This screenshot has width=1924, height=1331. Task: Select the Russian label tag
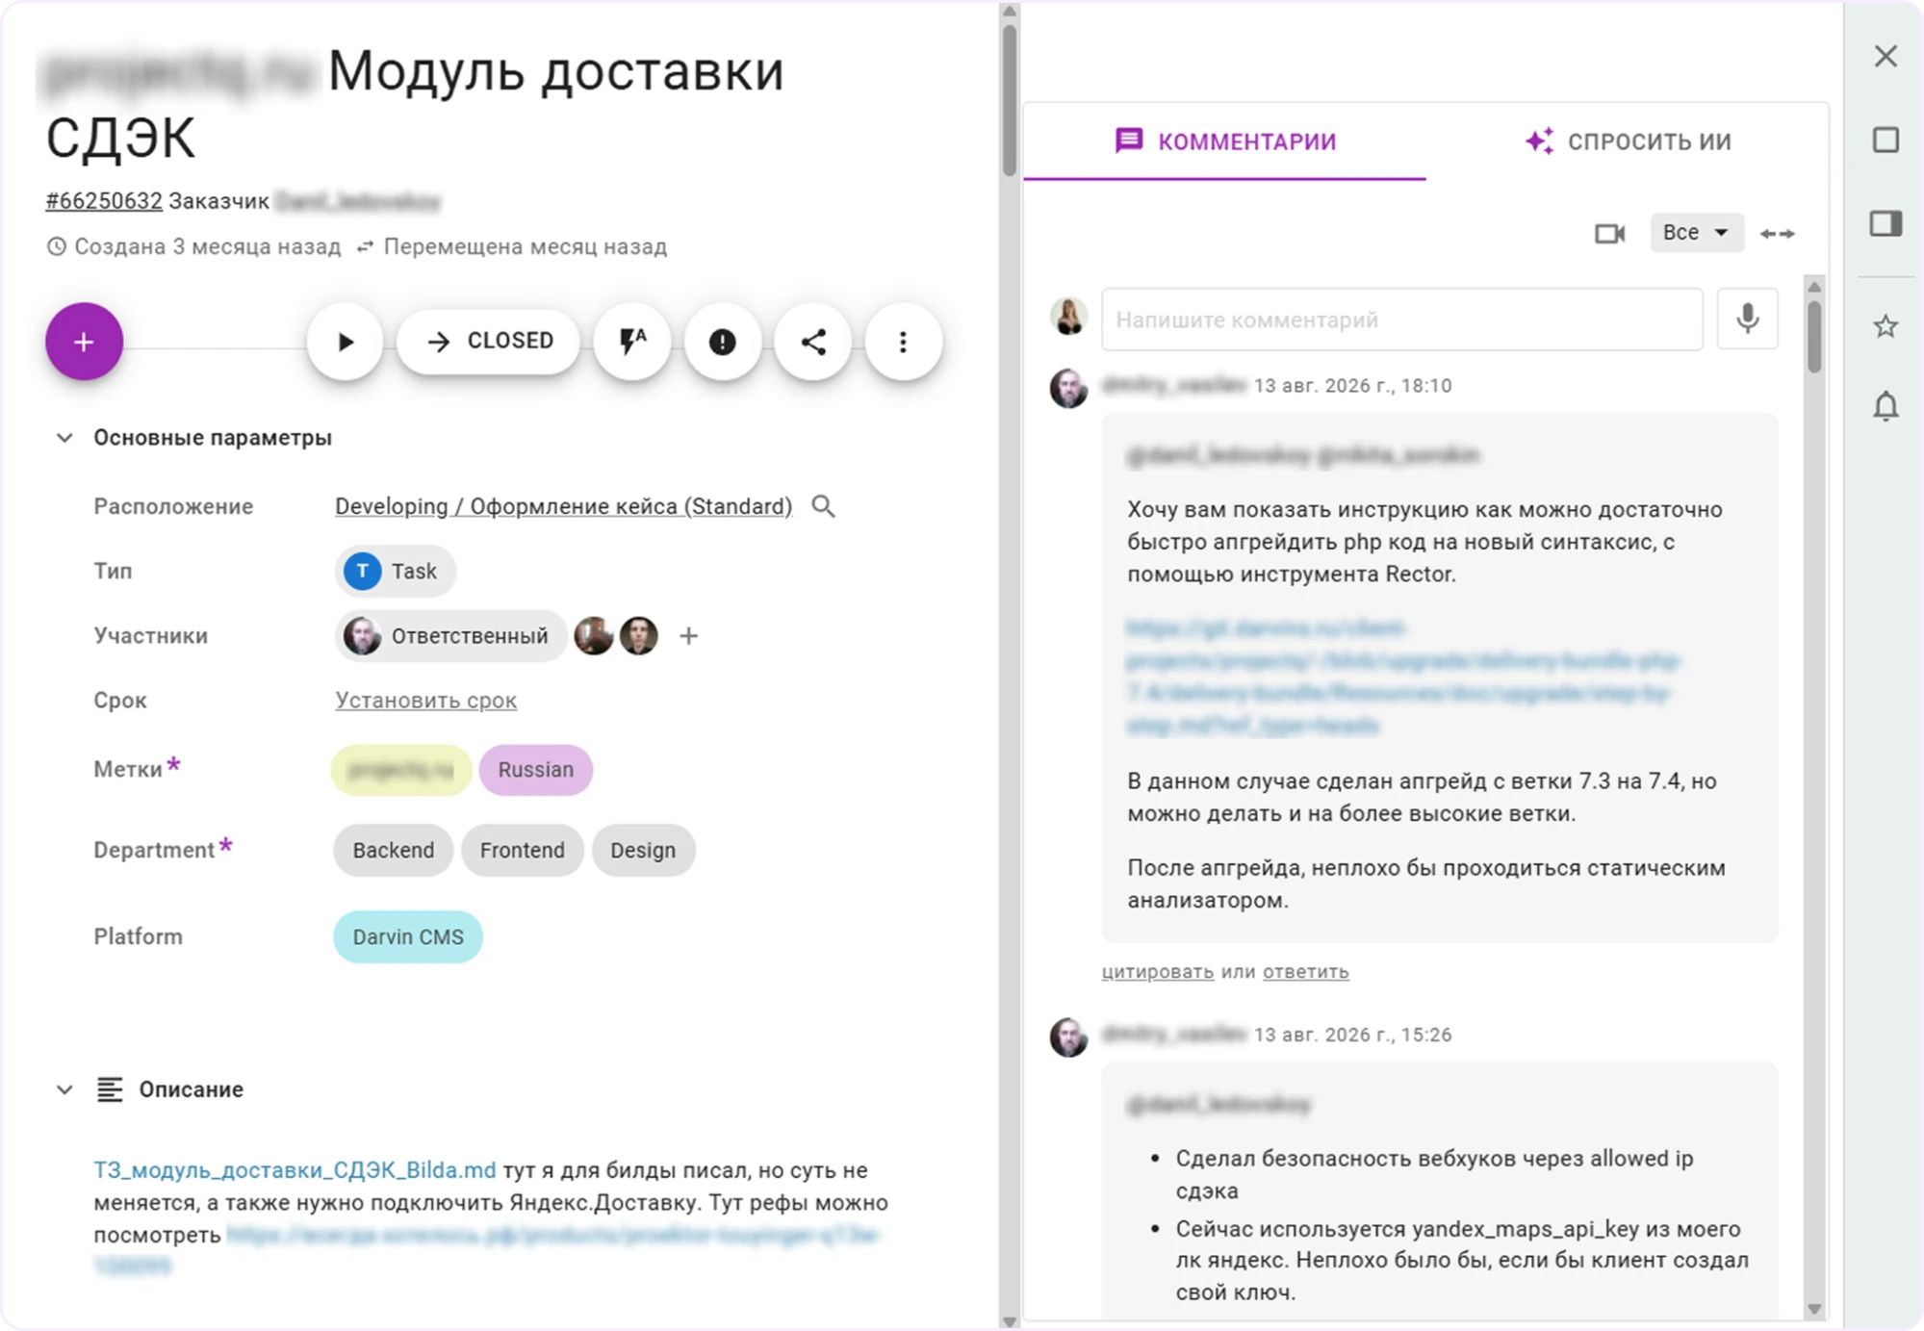535,770
